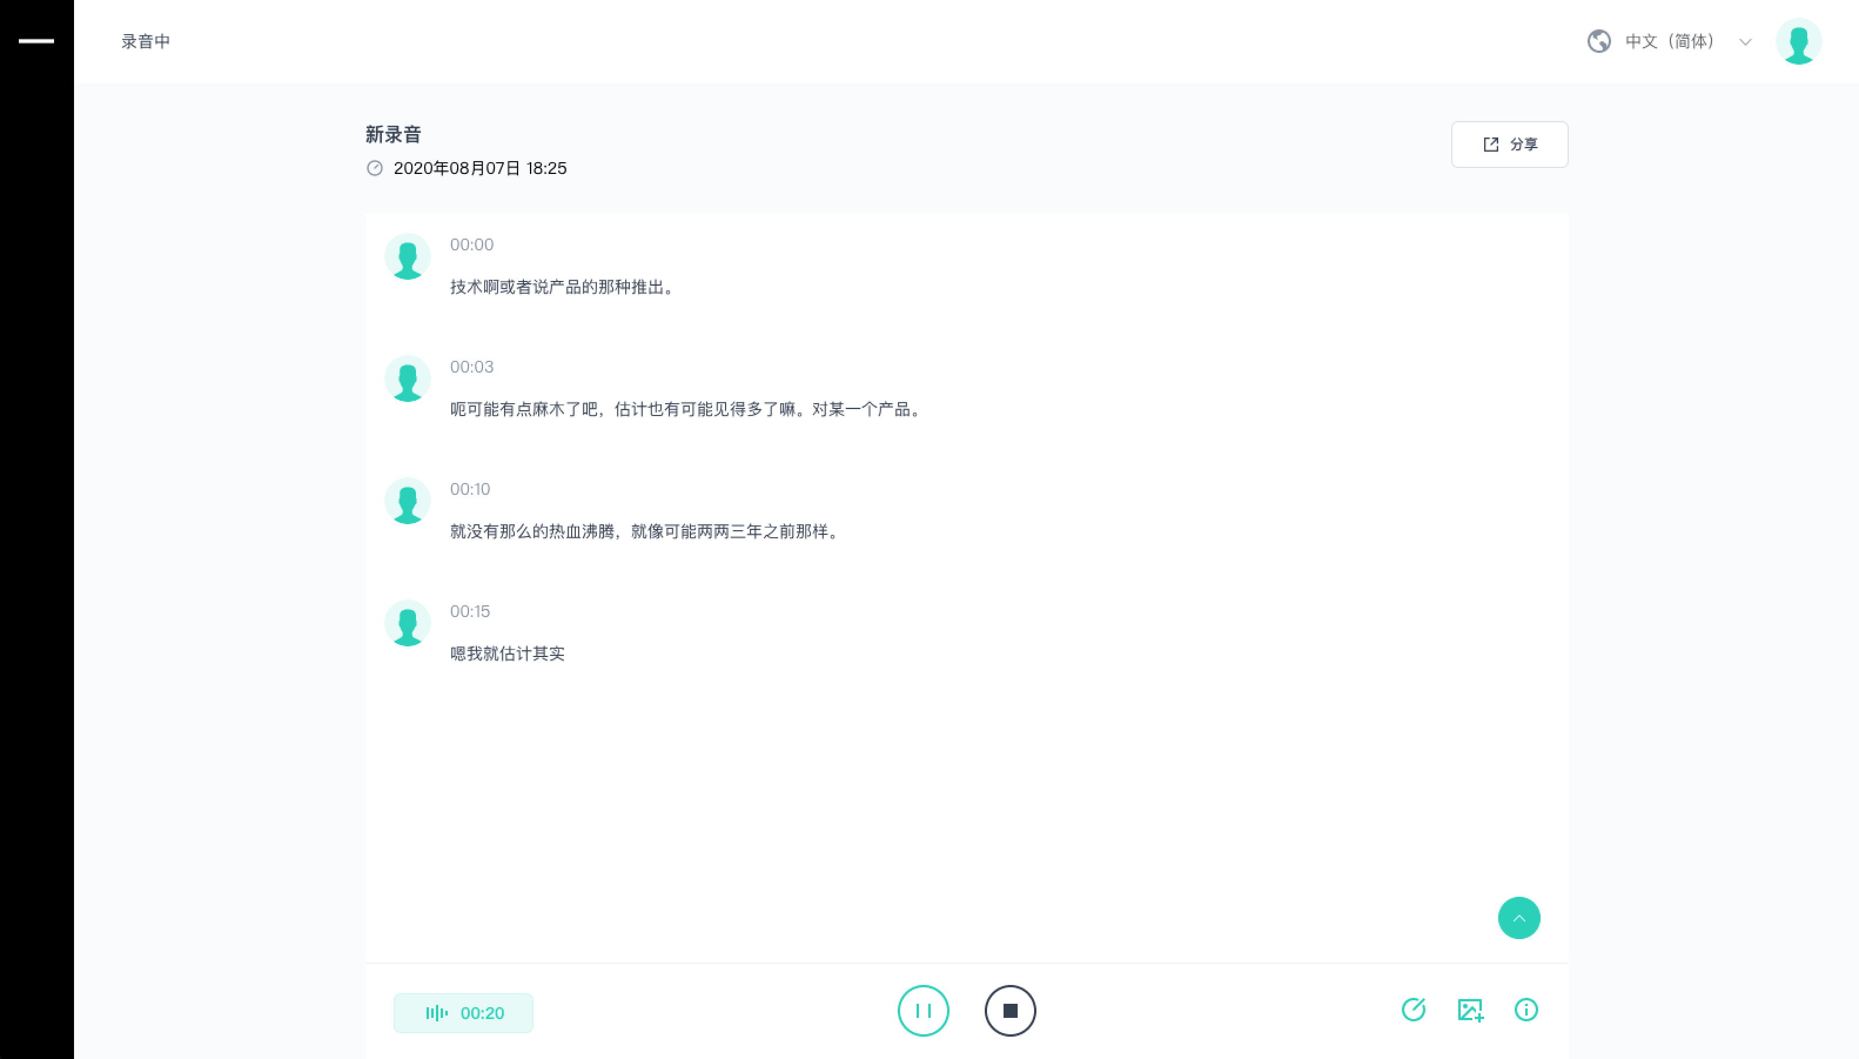
Task: Select the speaker avatar at timestamp 00:00
Action: [x=407, y=256]
